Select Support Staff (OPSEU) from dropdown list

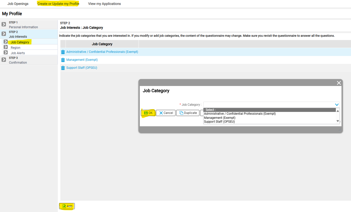pyautogui.click(x=219, y=122)
